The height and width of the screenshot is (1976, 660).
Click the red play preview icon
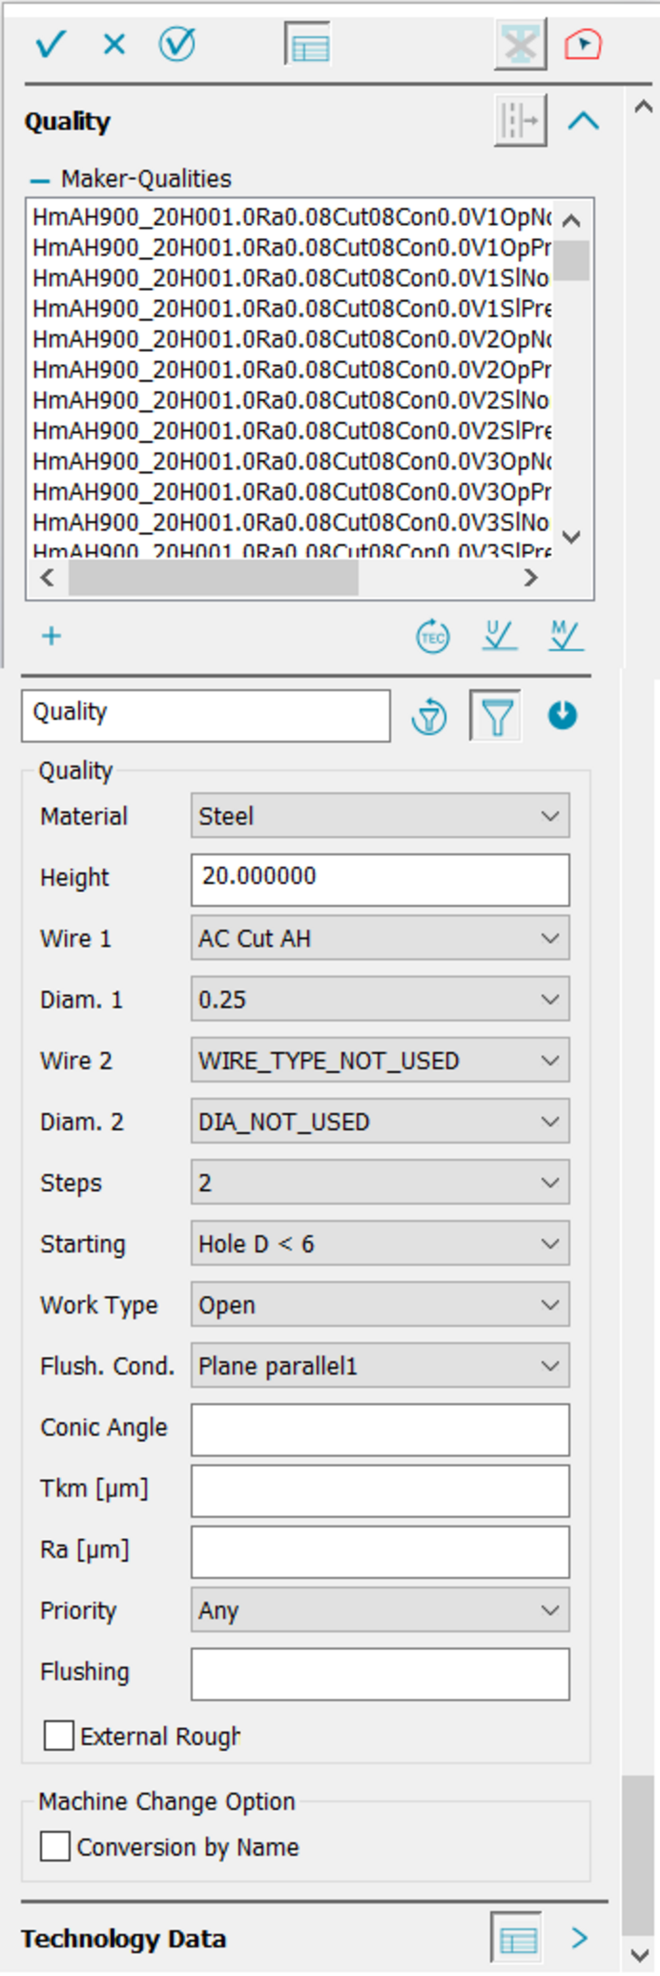[x=583, y=44]
